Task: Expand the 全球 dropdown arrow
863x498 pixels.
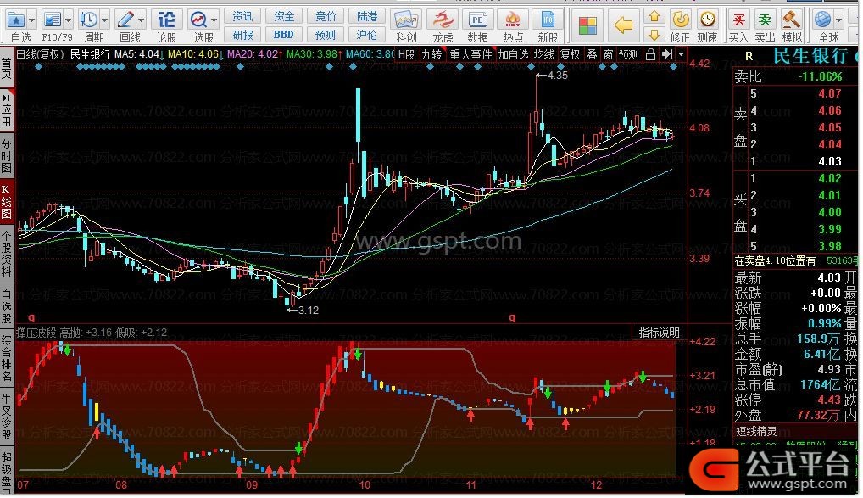Action: pos(838,21)
